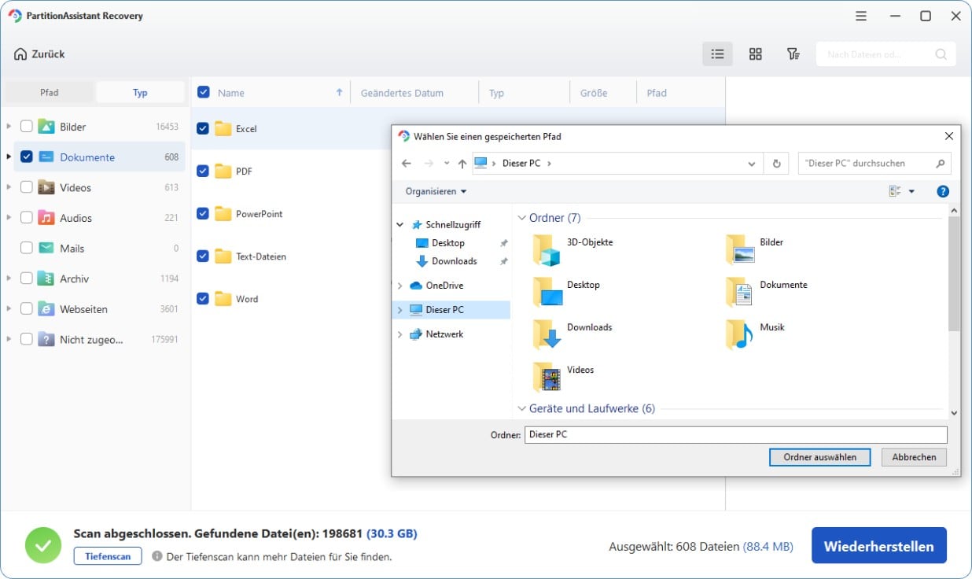
Task: Click the Webseiten browser icon
Action: pyautogui.click(x=46, y=309)
